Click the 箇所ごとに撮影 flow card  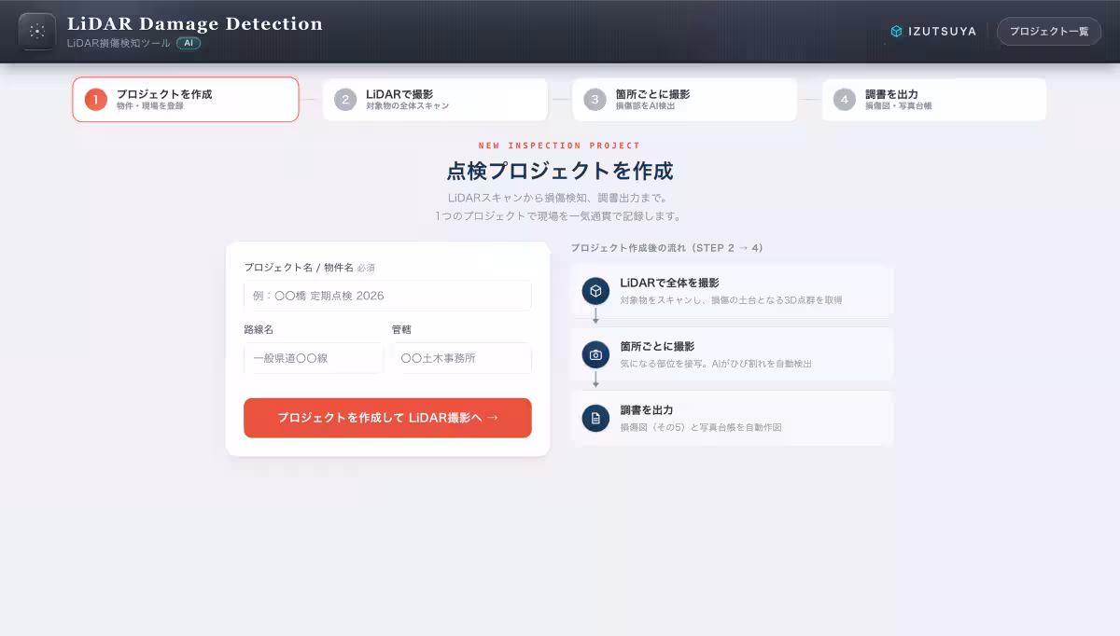pyautogui.click(x=733, y=354)
